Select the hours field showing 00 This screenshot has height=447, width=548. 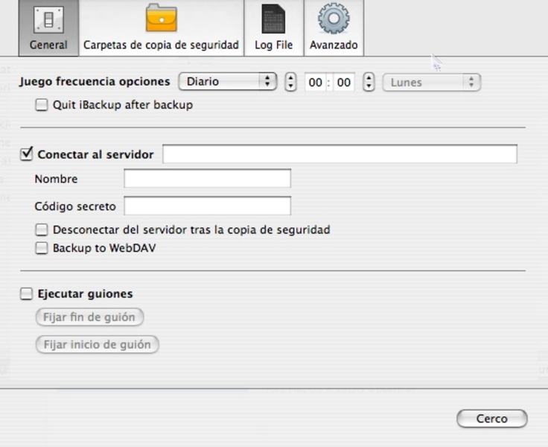pyautogui.click(x=315, y=82)
